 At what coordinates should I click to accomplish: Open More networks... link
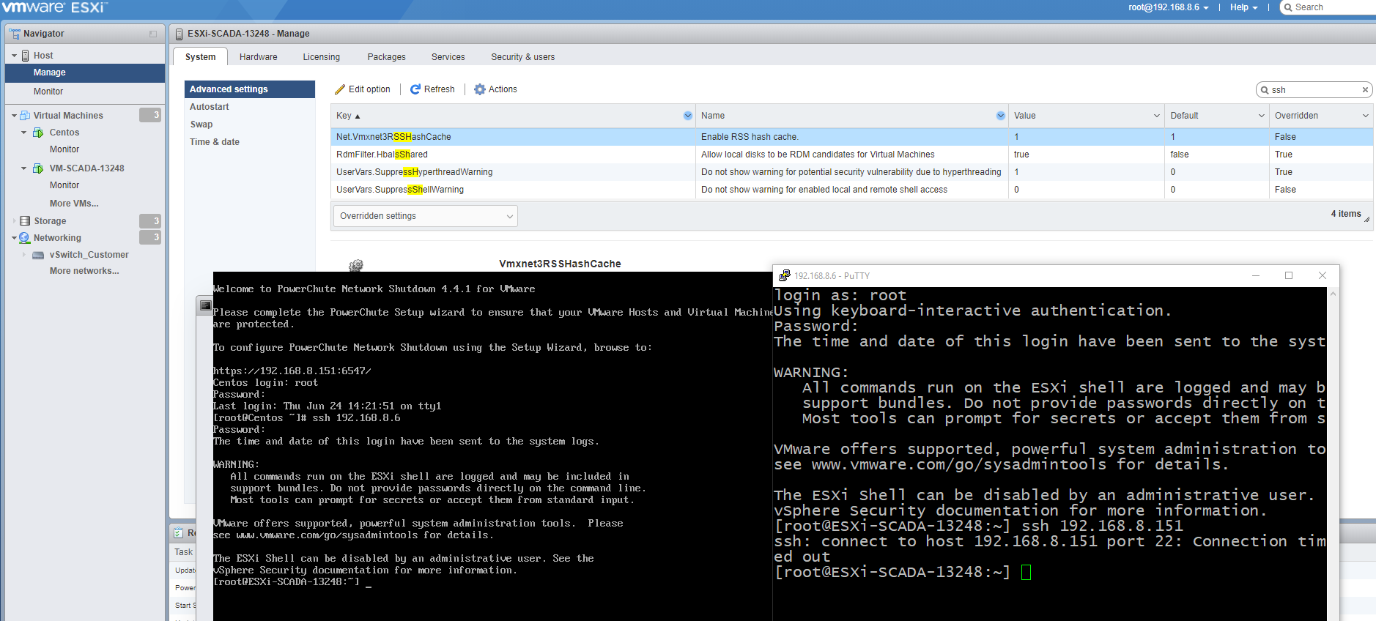click(84, 271)
